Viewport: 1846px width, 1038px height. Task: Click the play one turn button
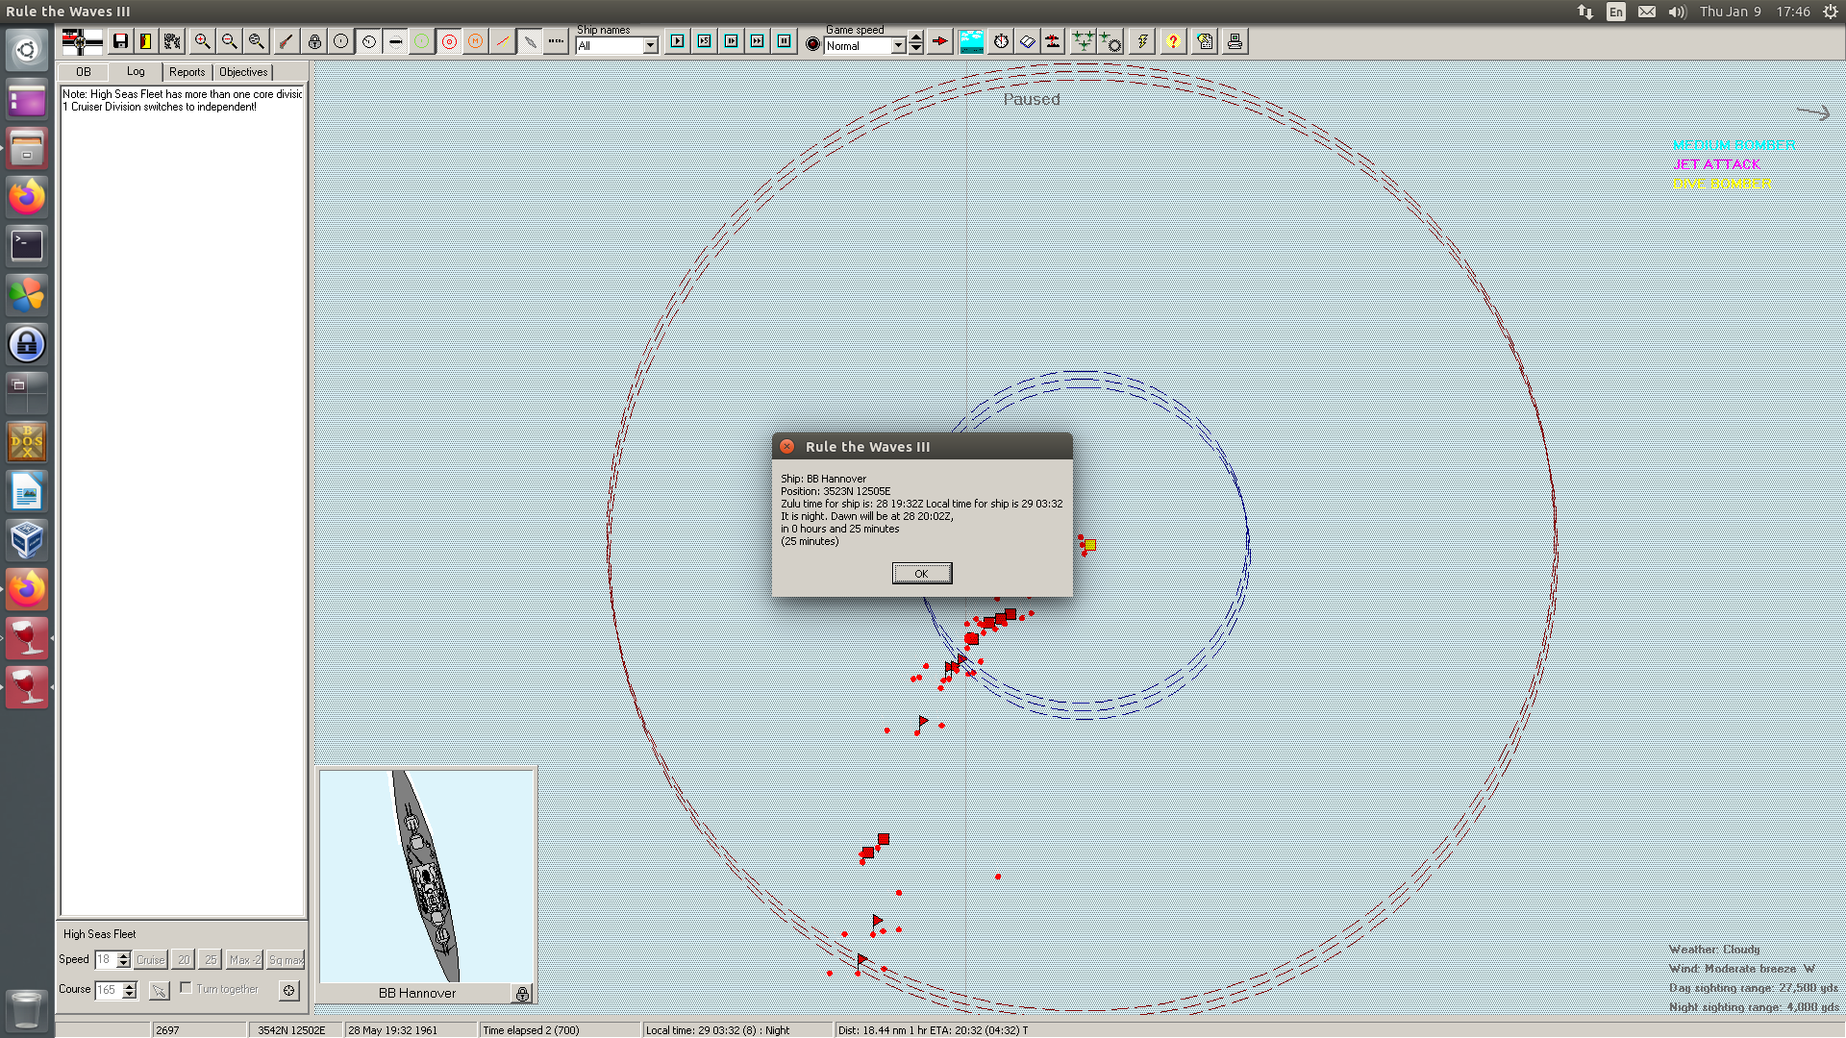click(678, 41)
